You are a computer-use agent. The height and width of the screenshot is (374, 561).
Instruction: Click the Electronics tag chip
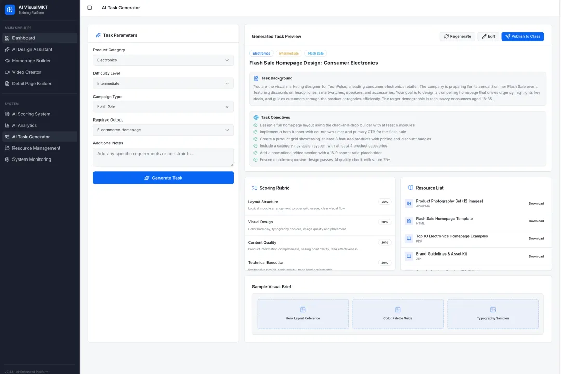tap(261, 54)
